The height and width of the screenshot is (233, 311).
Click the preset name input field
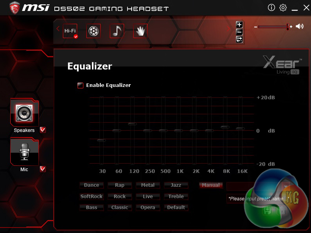tap(258, 199)
